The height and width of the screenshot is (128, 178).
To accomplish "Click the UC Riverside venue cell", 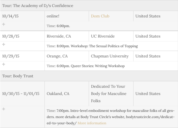I will tap(105, 36).
